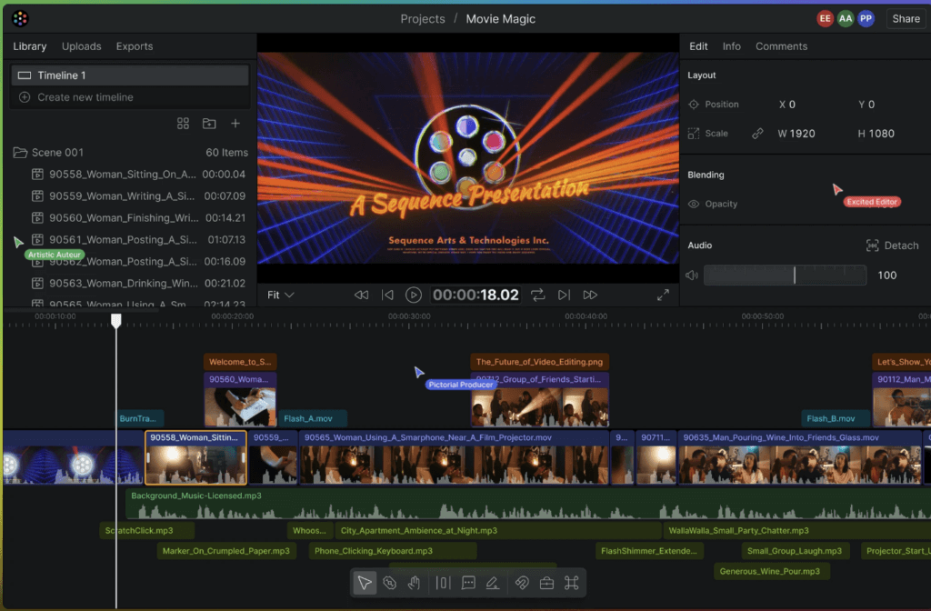Open the Comments tab in the right panel

pyautogui.click(x=779, y=45)
